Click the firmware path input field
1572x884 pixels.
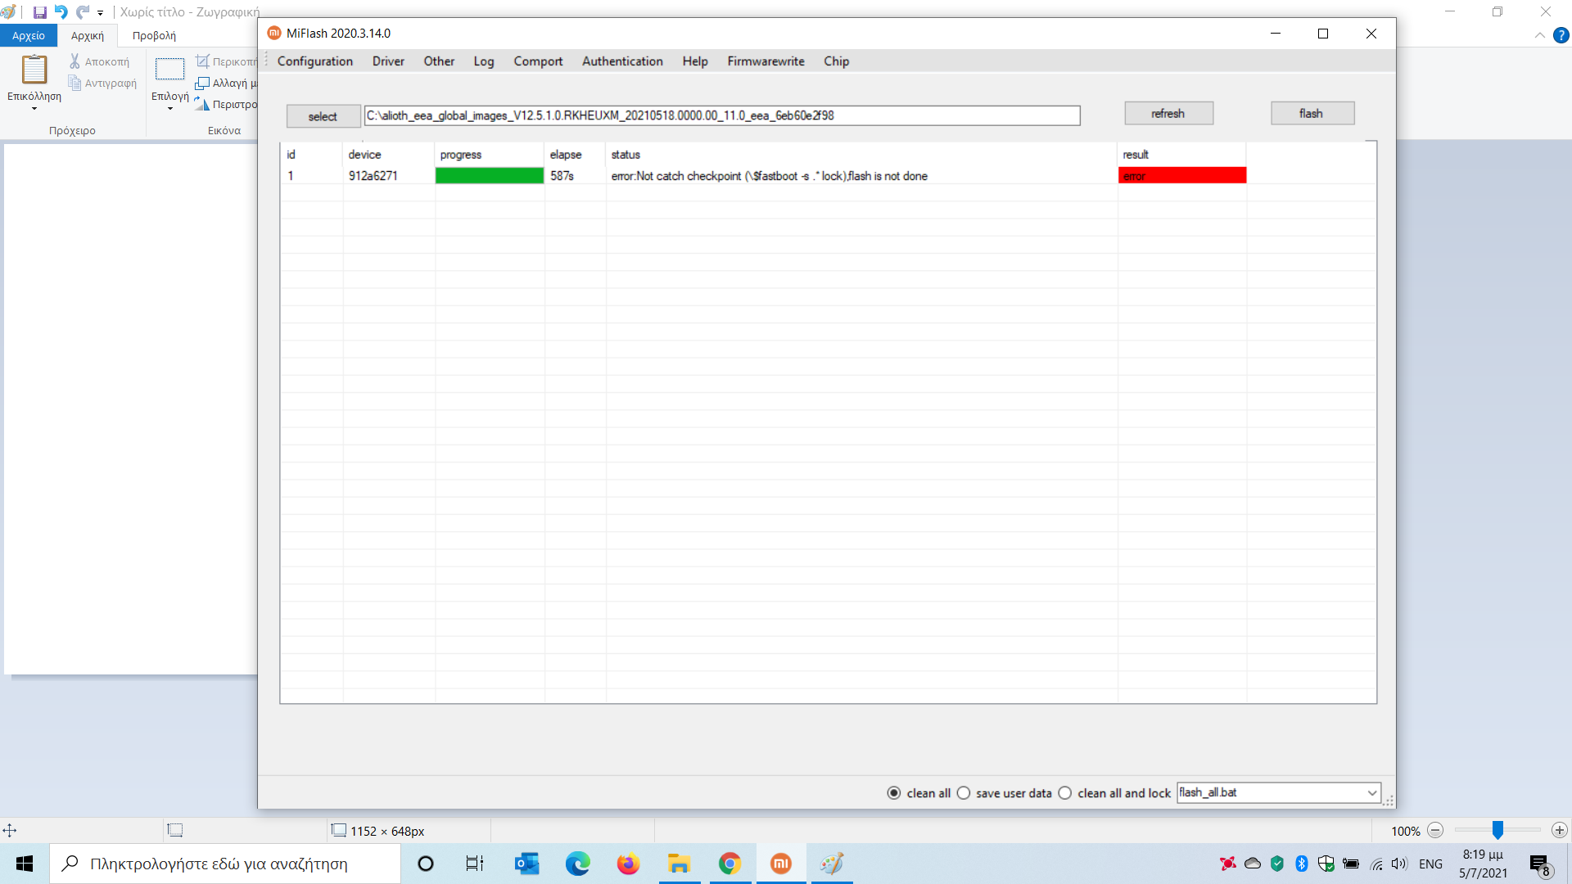722,115
